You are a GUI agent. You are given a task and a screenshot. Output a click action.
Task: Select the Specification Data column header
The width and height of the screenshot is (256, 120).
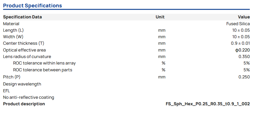tap(22, 17)
